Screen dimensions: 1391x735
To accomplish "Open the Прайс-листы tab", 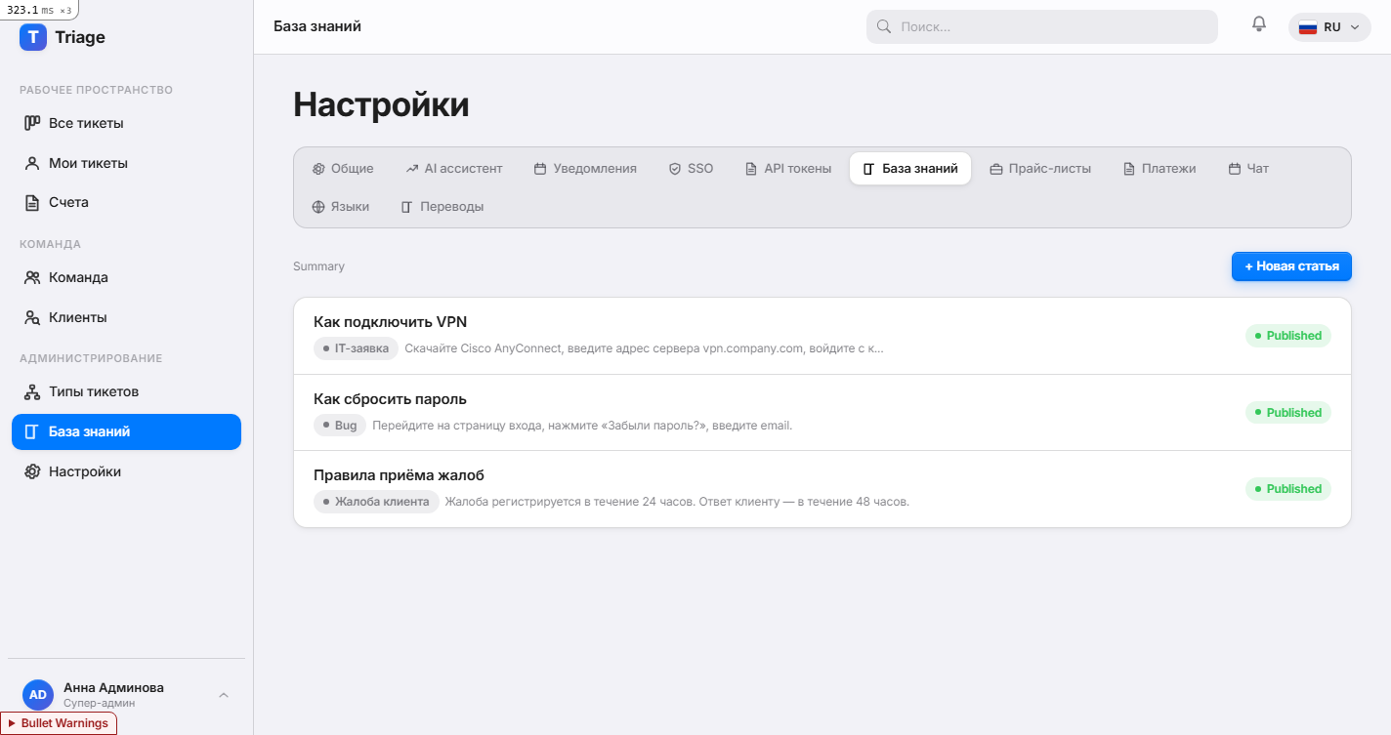I will 1040,169.
